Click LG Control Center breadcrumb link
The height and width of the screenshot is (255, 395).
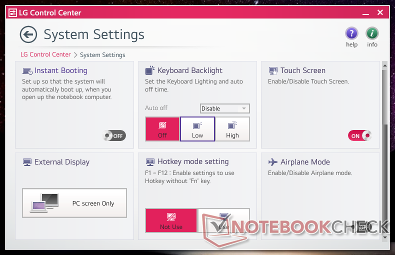click(45, 54)
